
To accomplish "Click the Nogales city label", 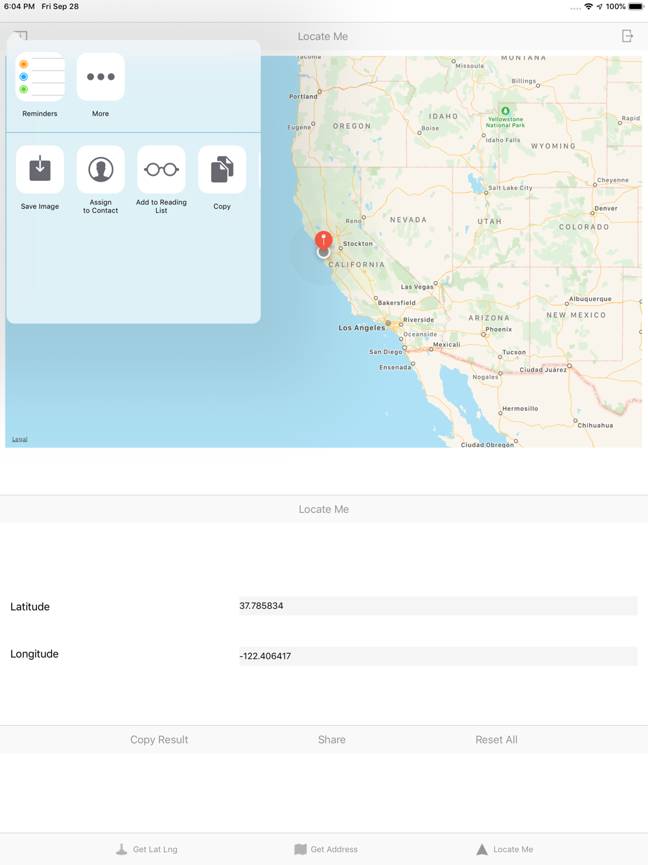I will click(485, 377).
